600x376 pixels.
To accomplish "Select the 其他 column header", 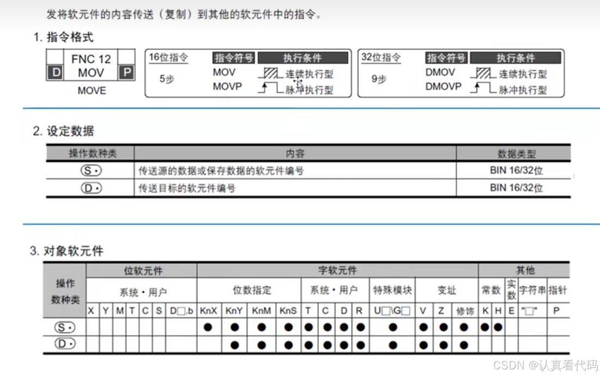I will 526,270.
